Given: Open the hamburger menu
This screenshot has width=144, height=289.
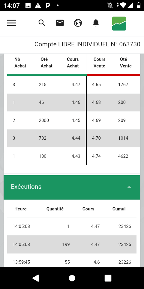Looking at the screenshot, I should [12, 23].
